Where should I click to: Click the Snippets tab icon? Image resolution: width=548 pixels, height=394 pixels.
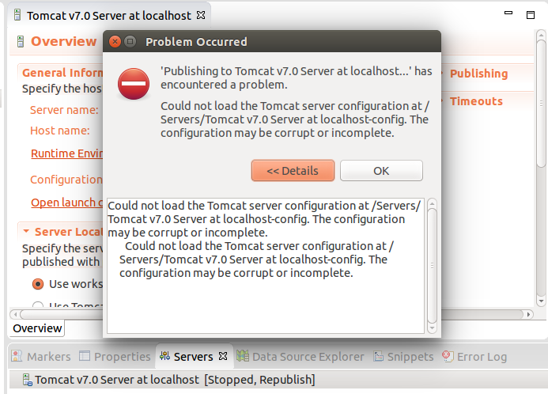tap(379, 356)
